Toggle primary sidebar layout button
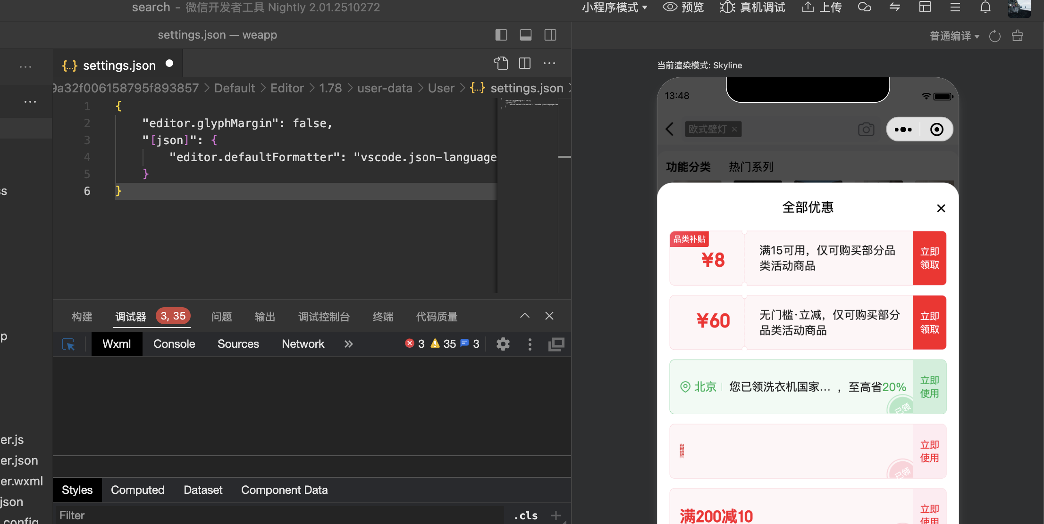The width and height of the screenshot is (1044, 524). (501, 35)
